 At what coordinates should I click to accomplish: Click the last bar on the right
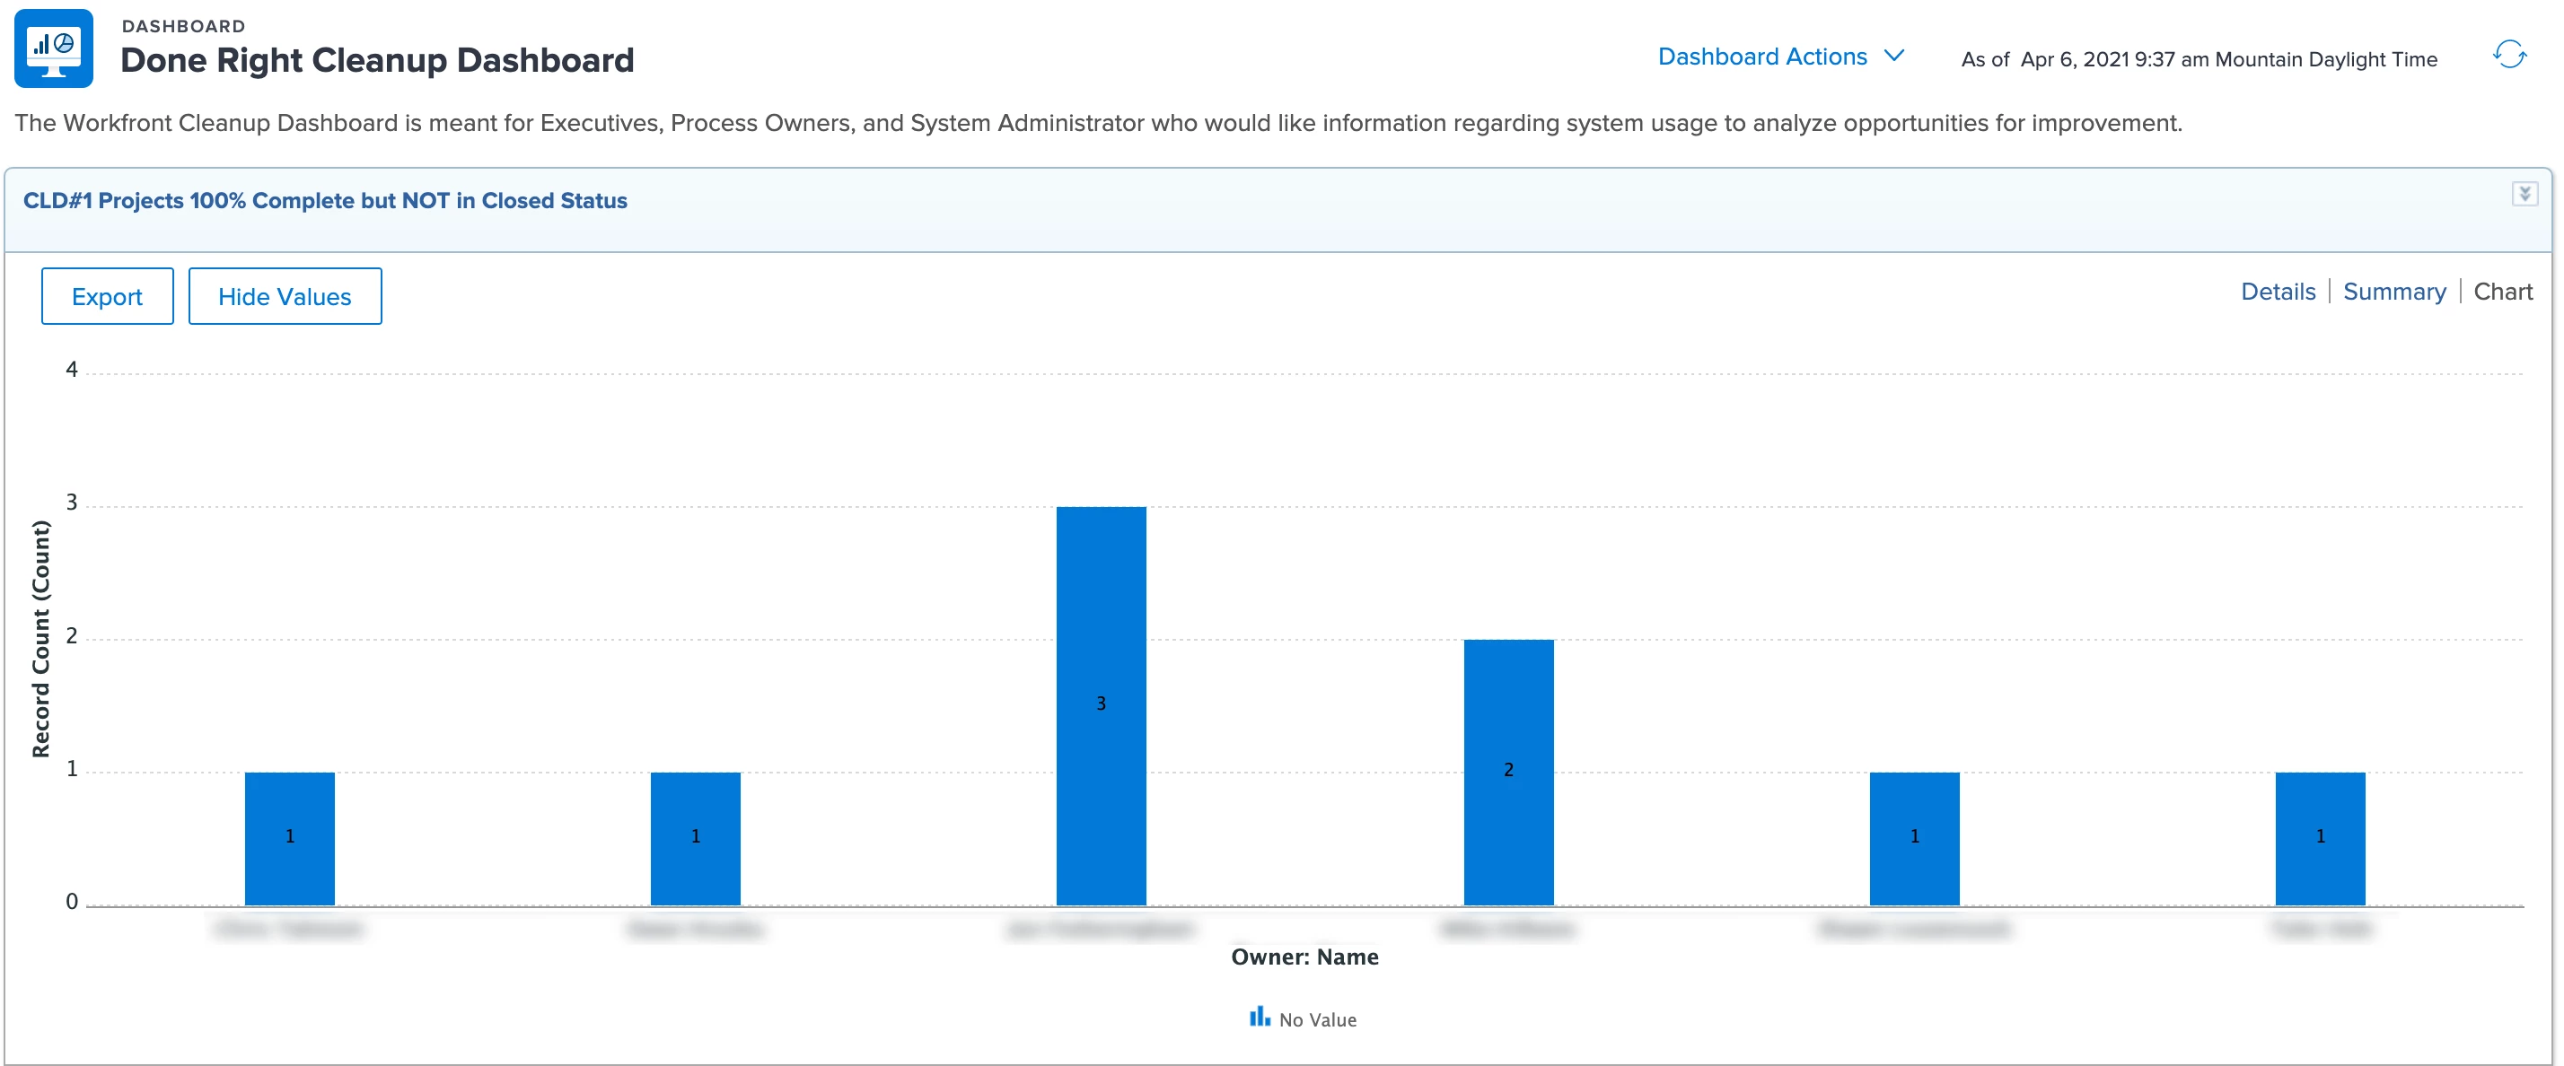[x=2319, y=837]
